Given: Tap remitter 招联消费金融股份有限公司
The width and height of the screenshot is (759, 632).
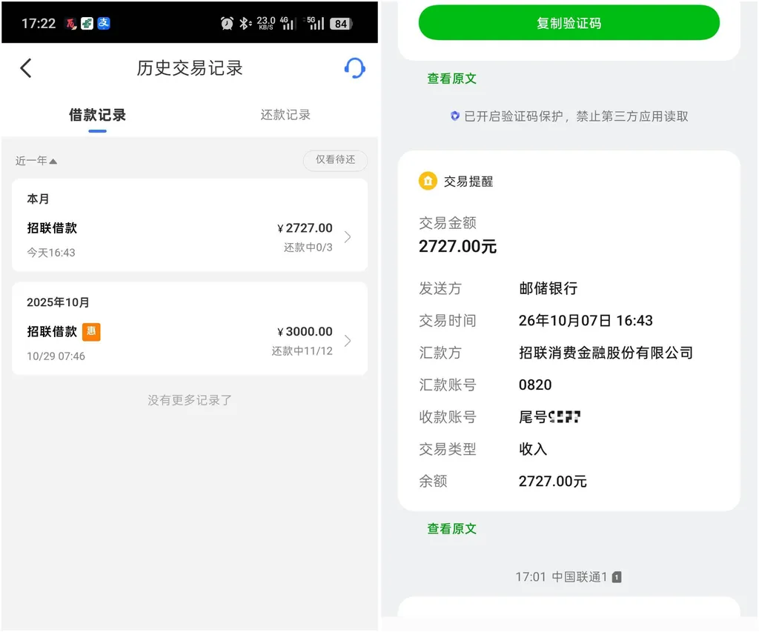Looking at the screenshot, I should coord(606,353).
